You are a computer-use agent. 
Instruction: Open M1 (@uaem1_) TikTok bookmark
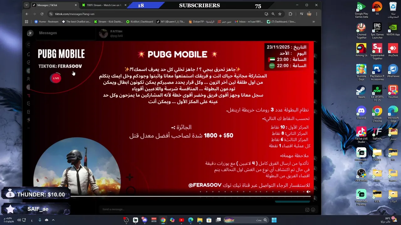coord(171,22)
